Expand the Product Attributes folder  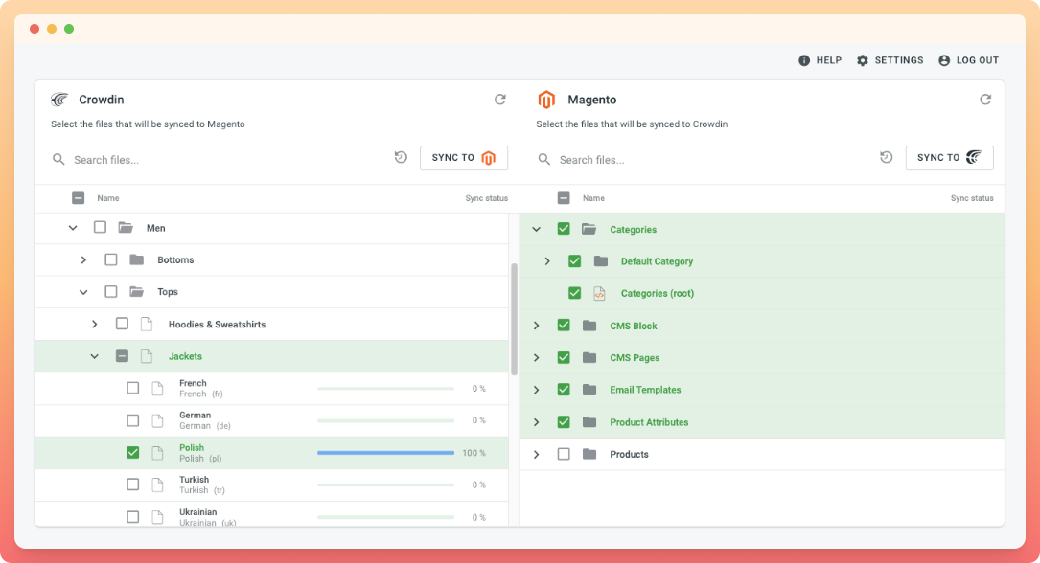pos(537,422)
